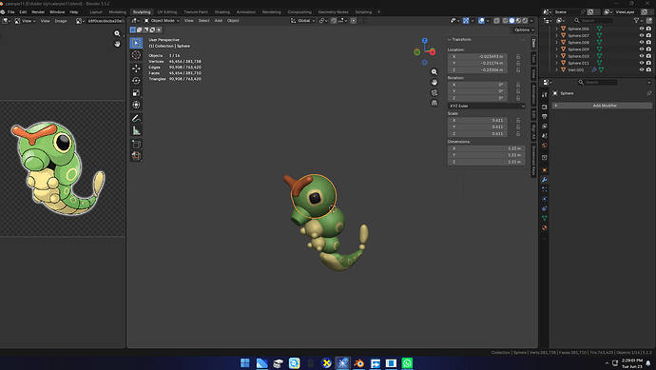Open the Object Constraints properties tab
656x370 pixels.
[x=545, y=208]
